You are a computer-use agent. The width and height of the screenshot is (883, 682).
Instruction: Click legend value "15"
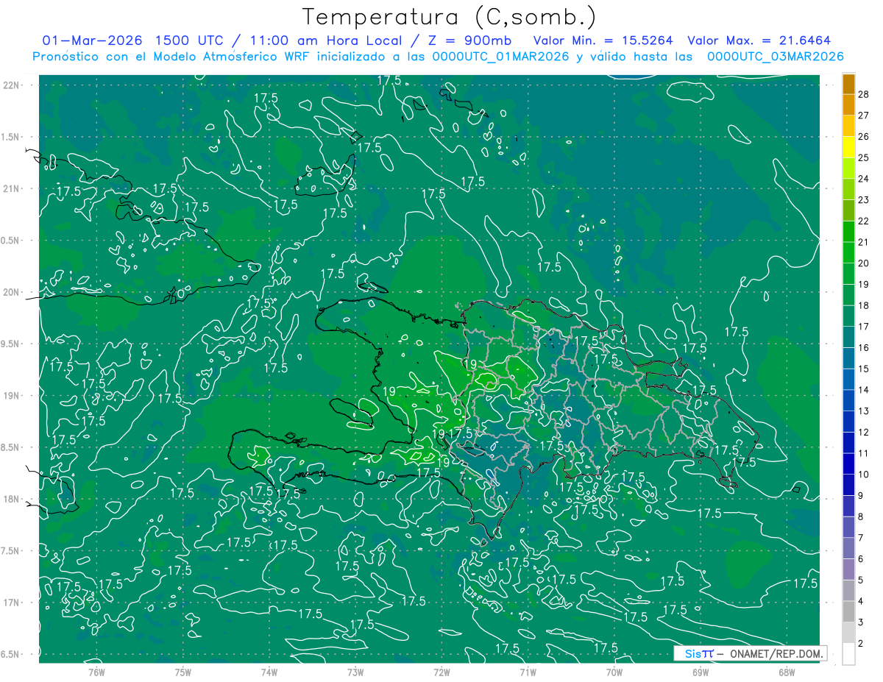tap(865, 369)
